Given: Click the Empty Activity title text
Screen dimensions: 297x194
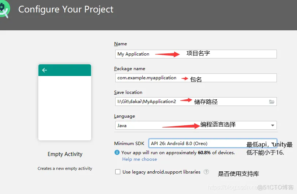Looking at the screenshot, I should (65, 154).
